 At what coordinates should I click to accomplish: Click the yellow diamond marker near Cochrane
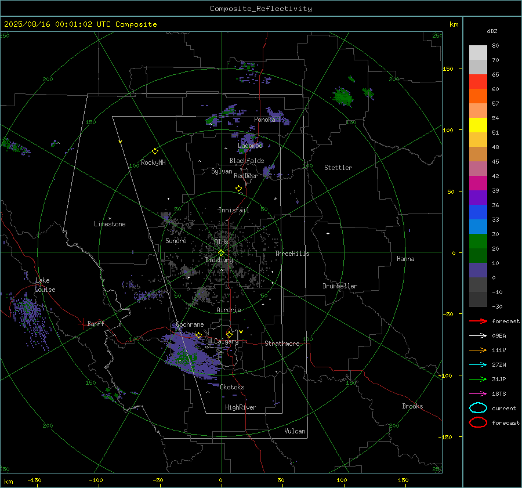coord(199,335)
